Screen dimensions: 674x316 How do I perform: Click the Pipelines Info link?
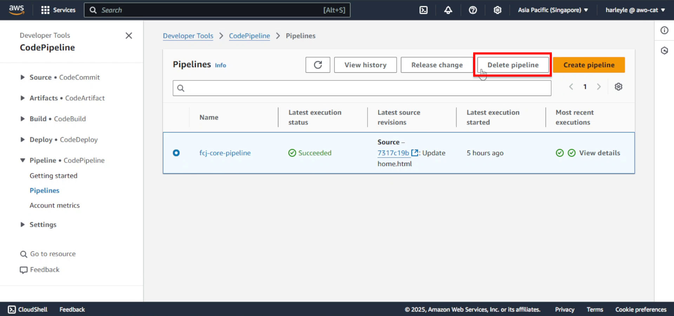(220, 65)
